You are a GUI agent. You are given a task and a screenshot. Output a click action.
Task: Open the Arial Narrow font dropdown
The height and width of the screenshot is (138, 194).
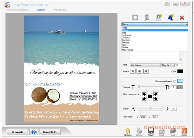145,65
